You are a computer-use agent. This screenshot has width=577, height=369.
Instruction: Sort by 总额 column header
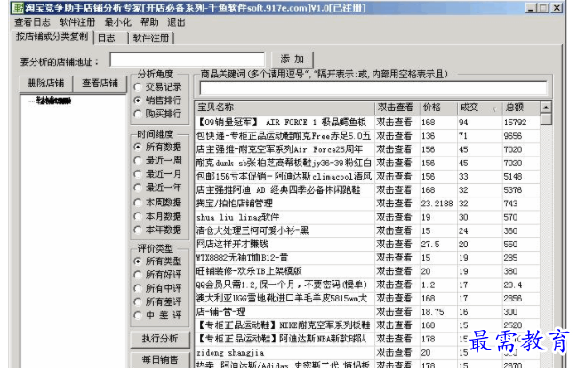(x=521, y=108)
